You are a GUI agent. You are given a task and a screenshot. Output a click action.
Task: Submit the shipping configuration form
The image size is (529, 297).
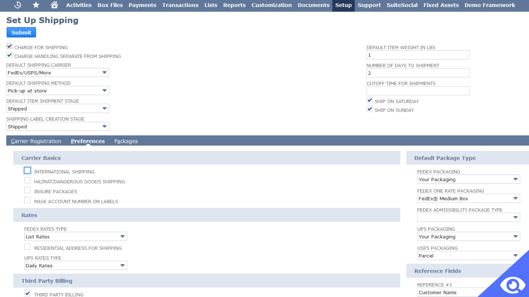[x=21, y=33]
